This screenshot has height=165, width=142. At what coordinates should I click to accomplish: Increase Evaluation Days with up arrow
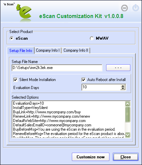[x=123, y=86]
